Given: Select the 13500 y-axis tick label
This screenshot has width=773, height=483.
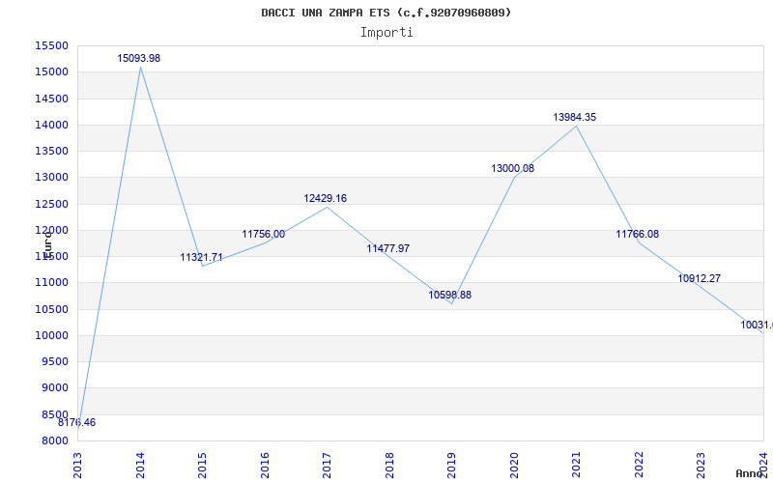Looking at the screenshot, I should (51, 151).
